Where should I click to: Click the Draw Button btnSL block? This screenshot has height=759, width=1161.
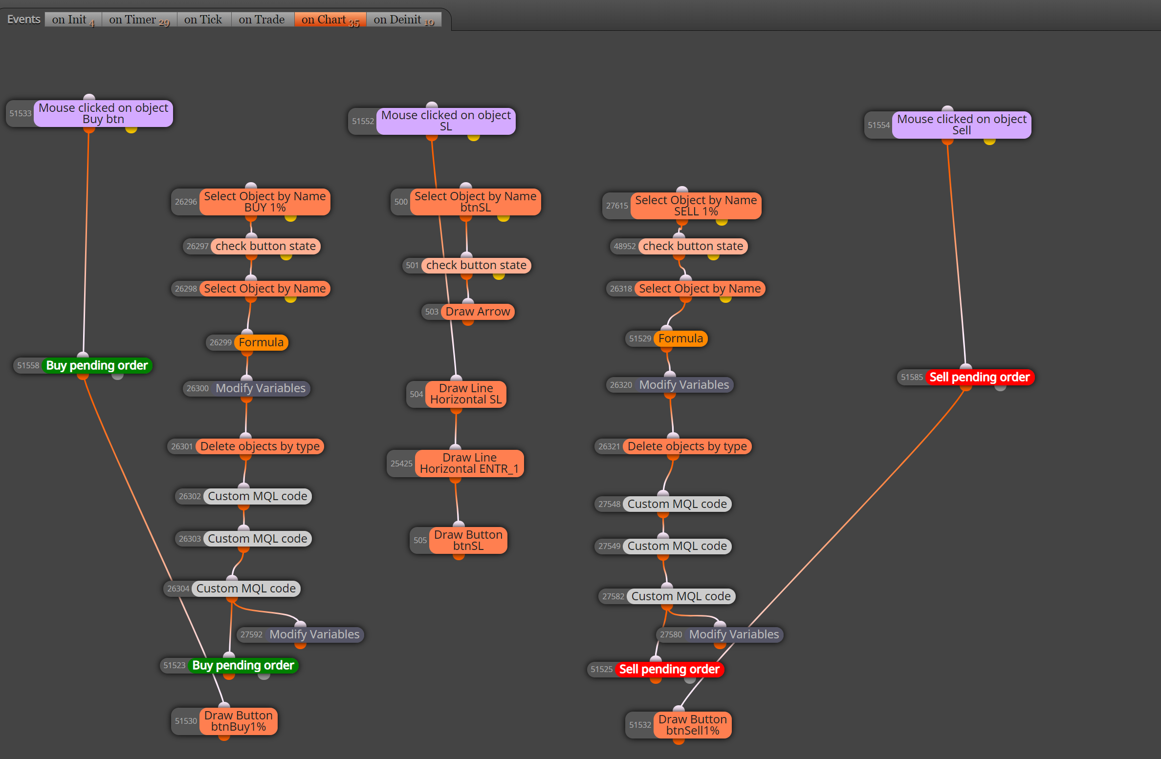pos(468,540)
